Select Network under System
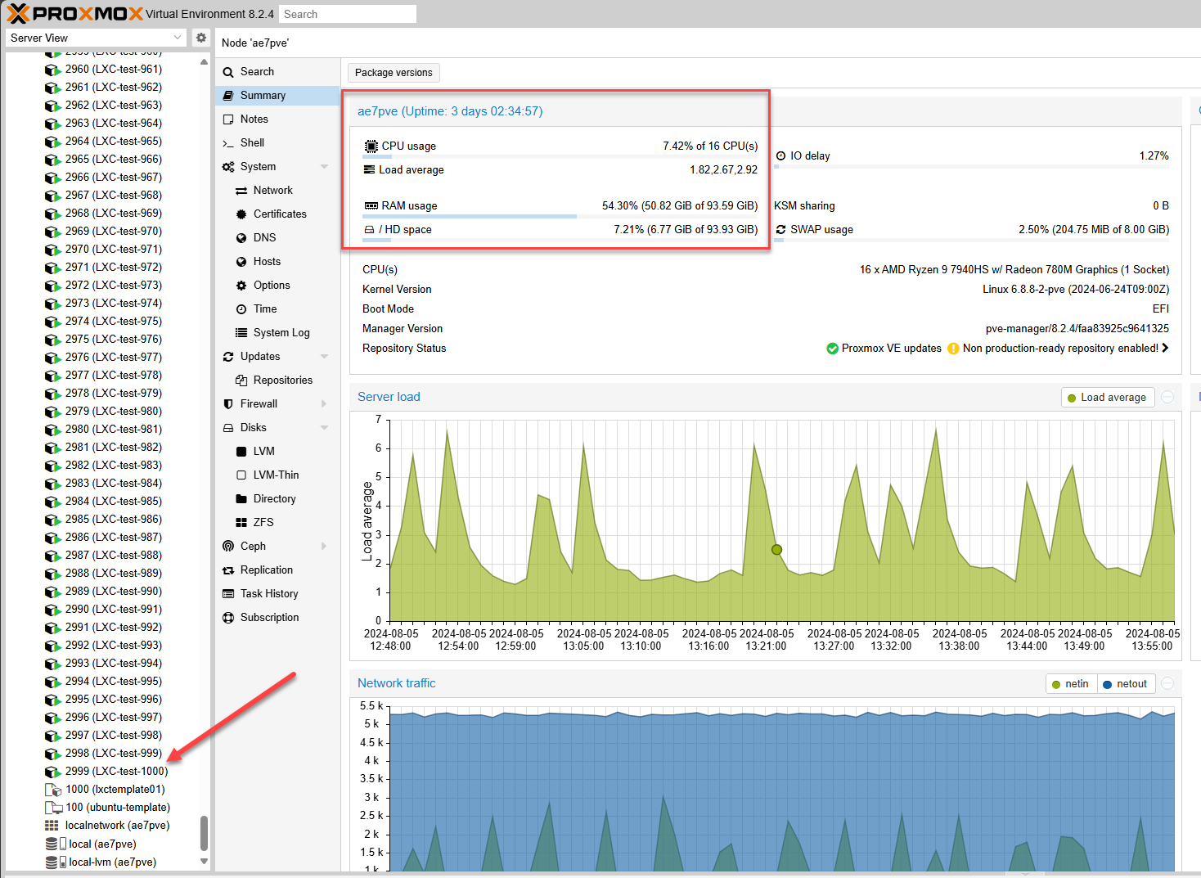The width and height of the screenshot is (1201, 878). (x=272, y=191)
